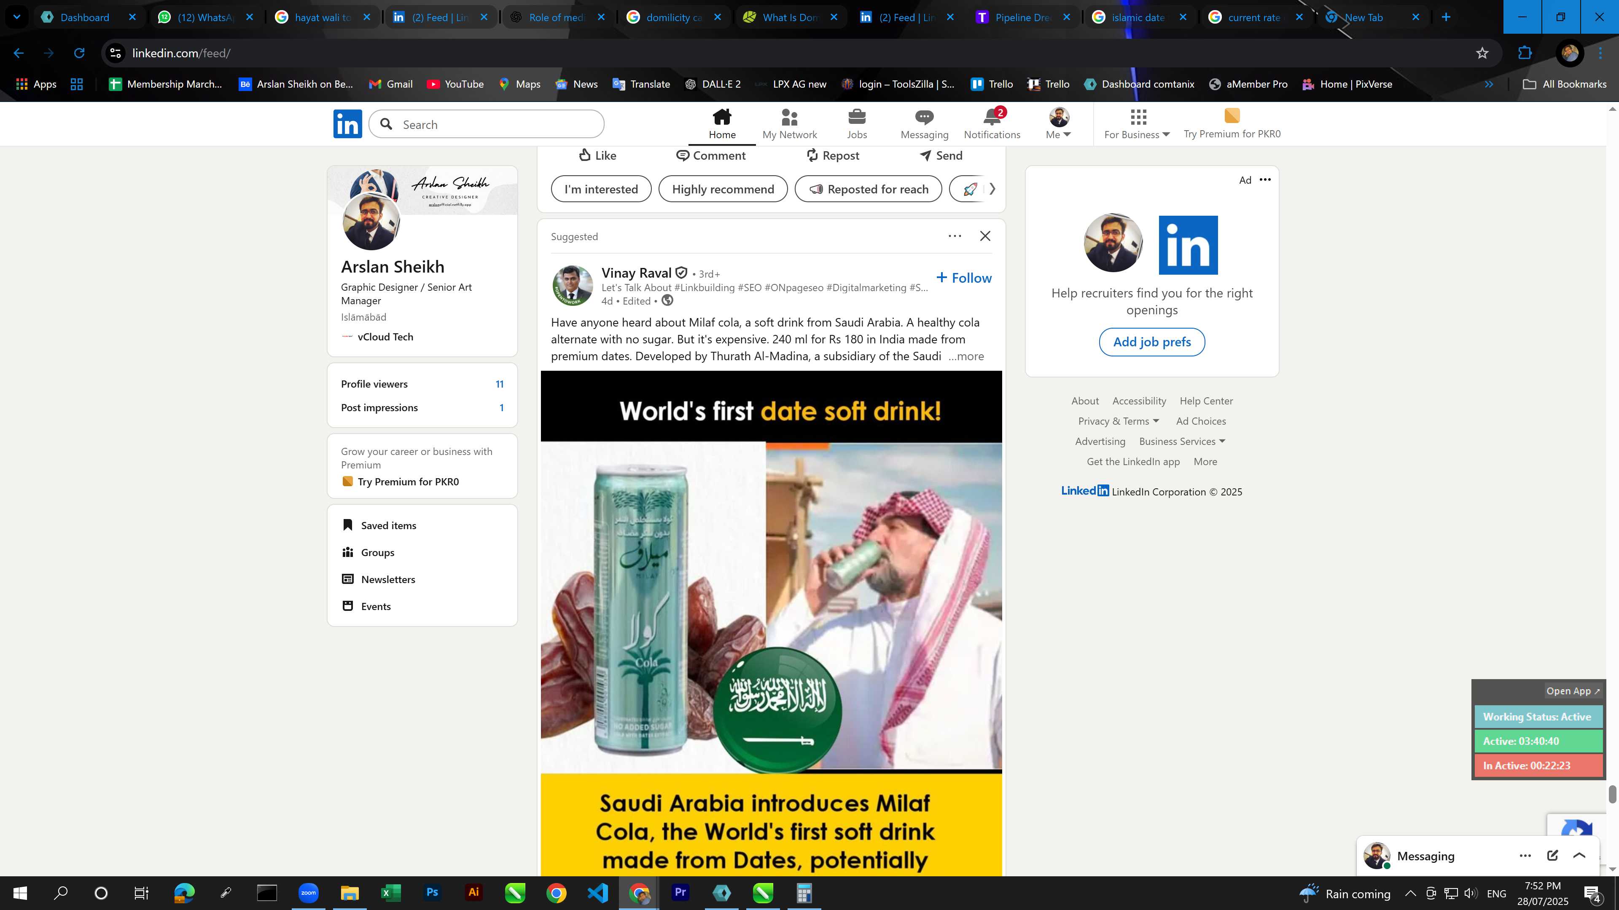Image resolution: width=1619 pixels, height=910 pixels.
Task: Expand post text with ...more
Action: pos(966,356)
